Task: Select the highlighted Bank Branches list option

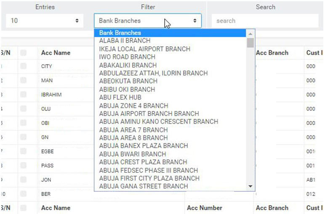Action: pos(120,33)
